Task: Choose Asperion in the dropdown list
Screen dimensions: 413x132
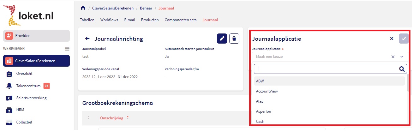Action: [329, 111]
